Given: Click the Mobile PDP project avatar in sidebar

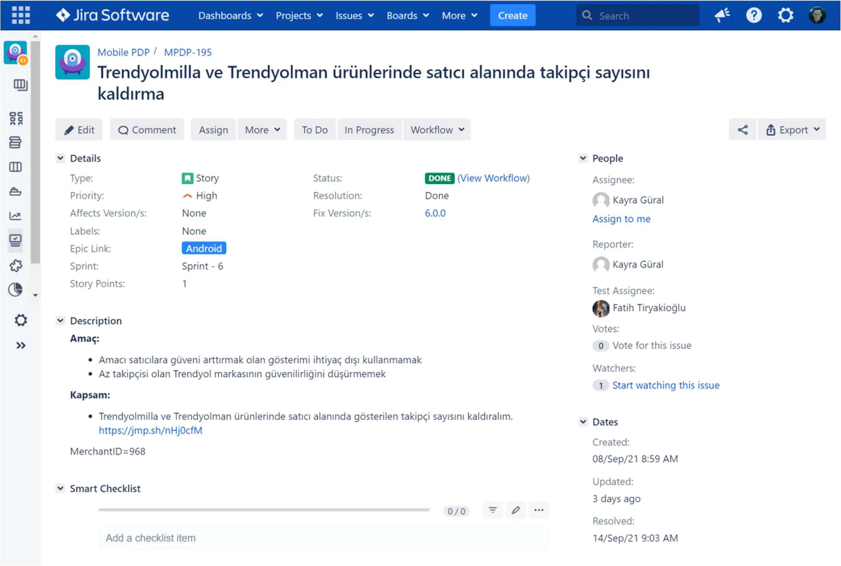Looking at the screenshot, I should pyautogui.click(x=16, y=53).
